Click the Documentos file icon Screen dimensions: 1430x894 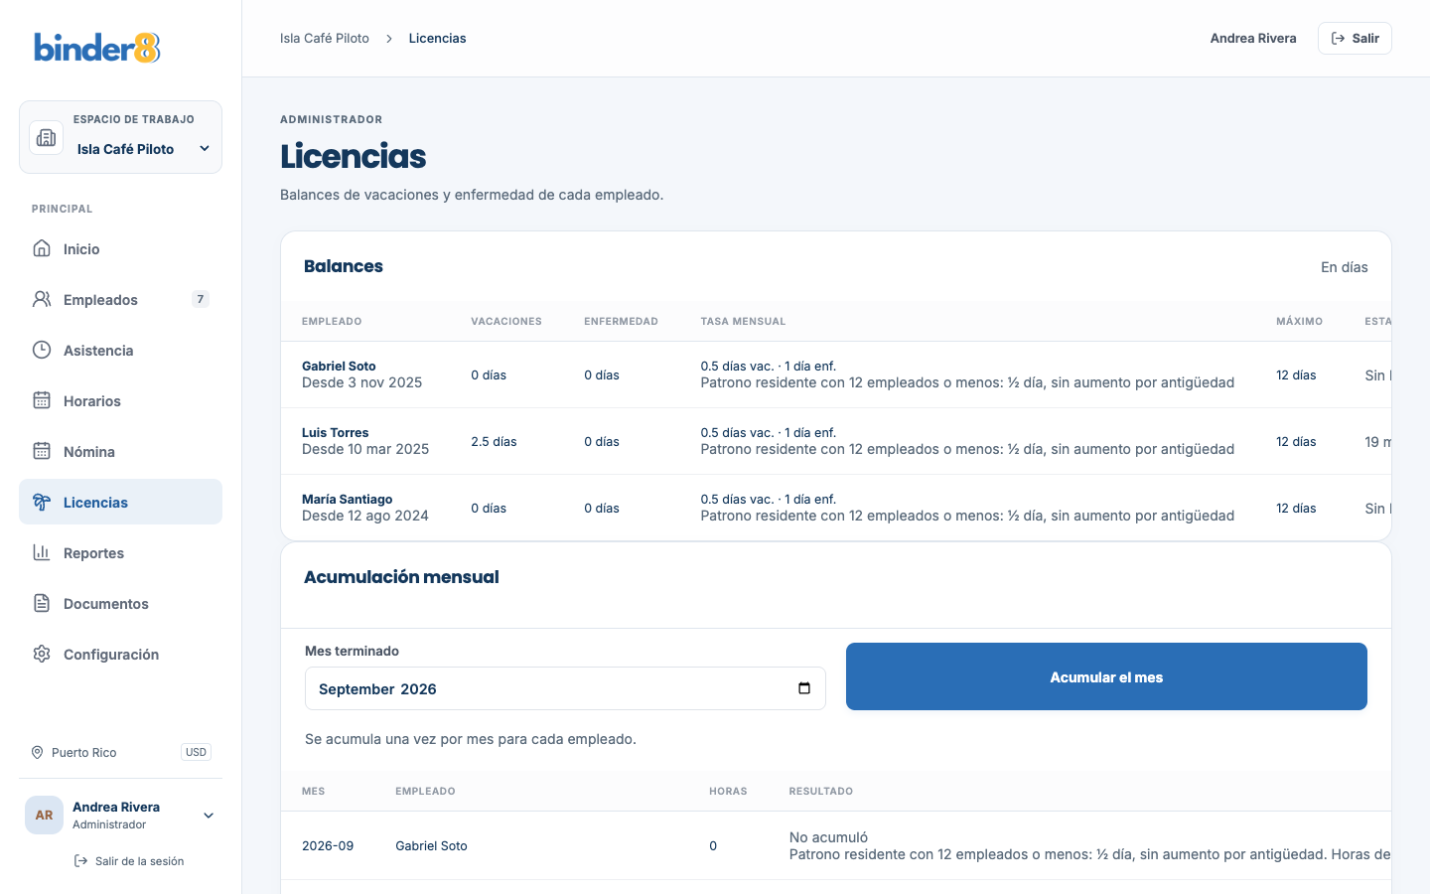[x=42, y=603]
